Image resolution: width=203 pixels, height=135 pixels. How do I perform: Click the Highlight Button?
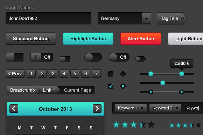point(88,39)
